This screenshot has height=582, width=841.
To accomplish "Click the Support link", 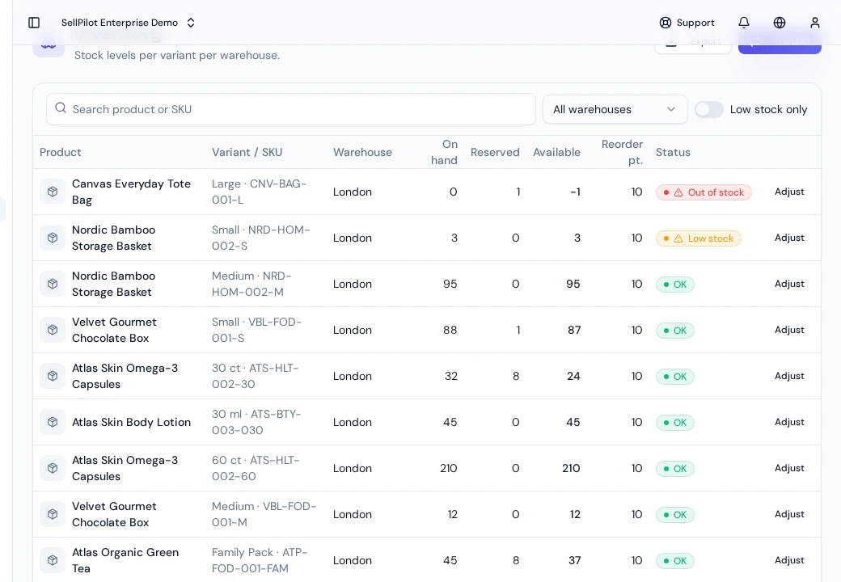I will point(687,23).
